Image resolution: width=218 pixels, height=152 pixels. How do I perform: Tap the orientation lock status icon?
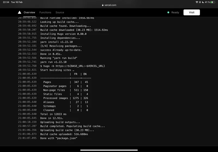pos(200,2)
